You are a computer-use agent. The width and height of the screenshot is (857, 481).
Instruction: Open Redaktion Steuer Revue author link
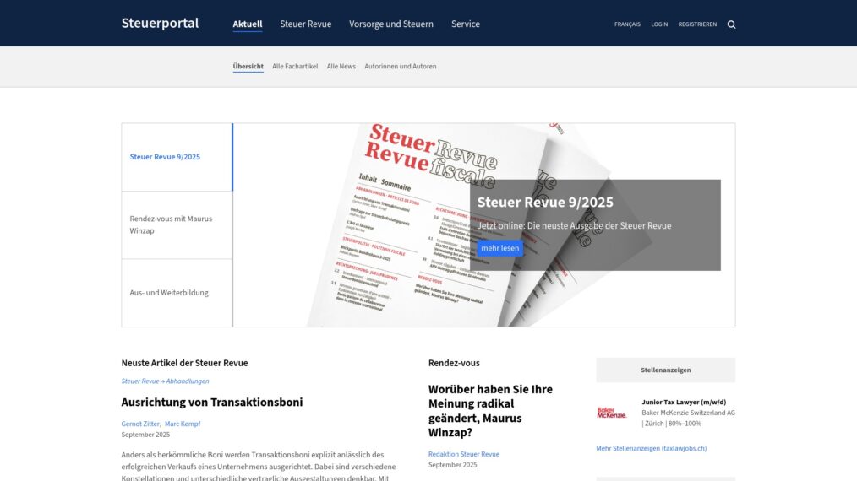[464, 454]
